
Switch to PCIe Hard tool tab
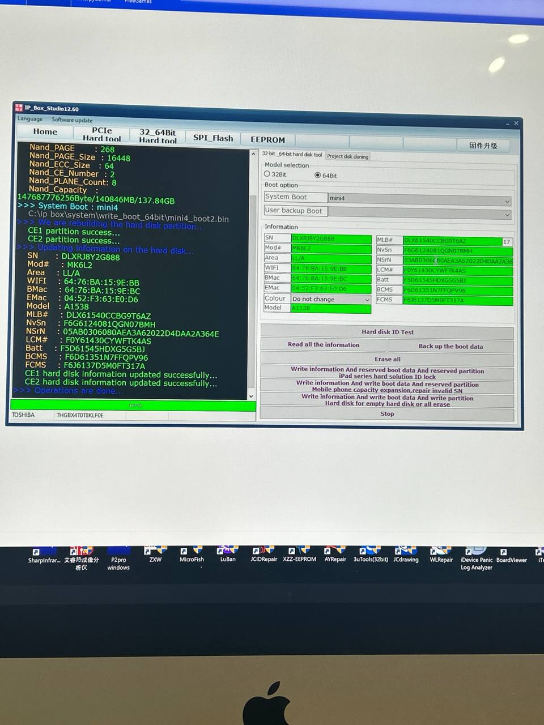coord(102,134)
